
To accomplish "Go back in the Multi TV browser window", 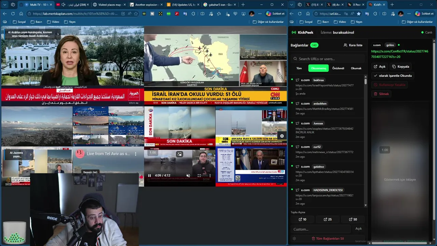I will click(5, 14).
